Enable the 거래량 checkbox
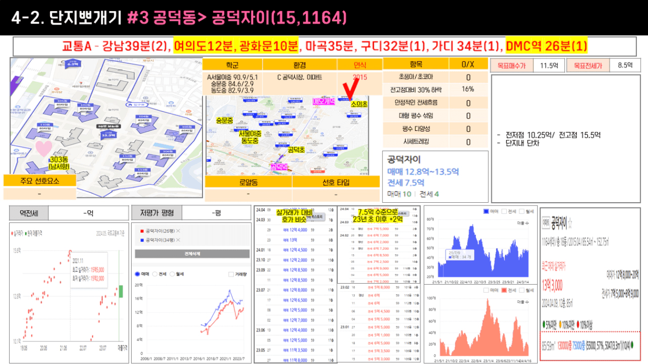This screenshot has height=364, width=648. 231,274
